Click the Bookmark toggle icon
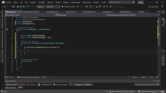 click(x=111, y=7)
